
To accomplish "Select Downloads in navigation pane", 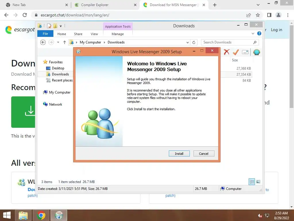I will tap(60, 74).
